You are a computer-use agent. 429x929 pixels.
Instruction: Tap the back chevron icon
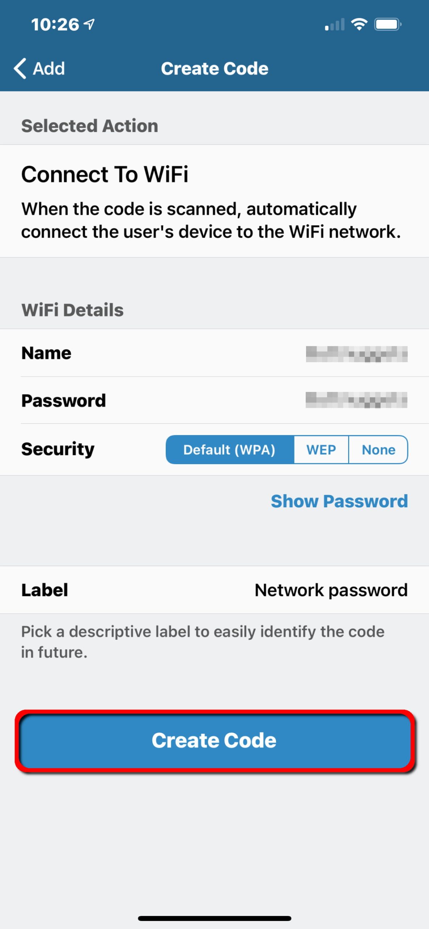[x=20, y=68]
